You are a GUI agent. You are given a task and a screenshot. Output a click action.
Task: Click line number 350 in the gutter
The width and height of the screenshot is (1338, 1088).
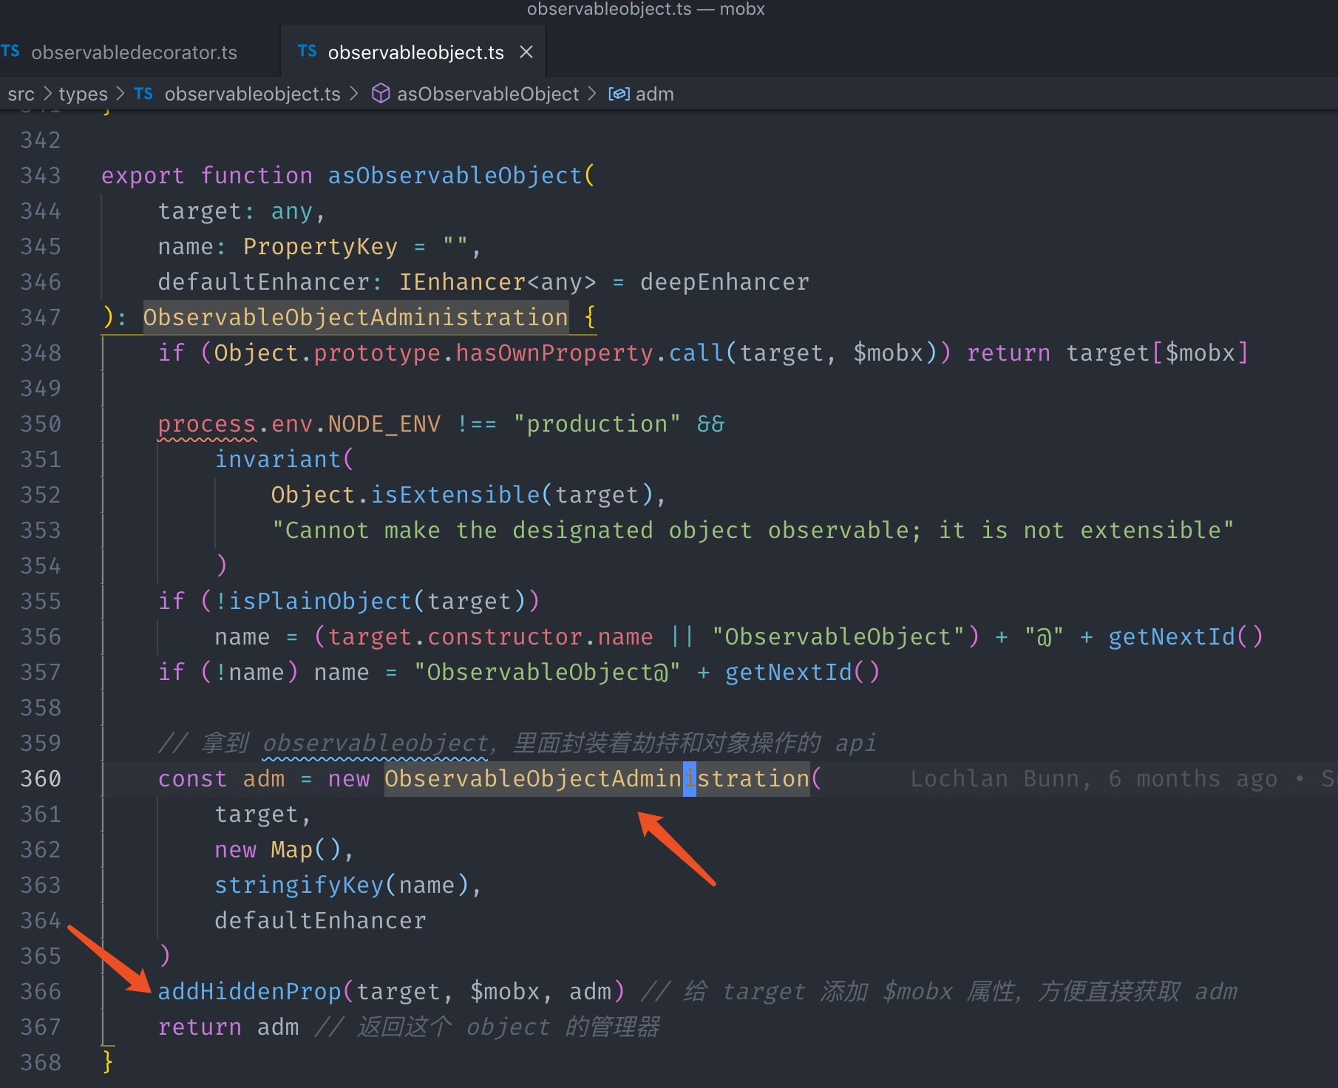pyautogui.click(x=41, y=424)
